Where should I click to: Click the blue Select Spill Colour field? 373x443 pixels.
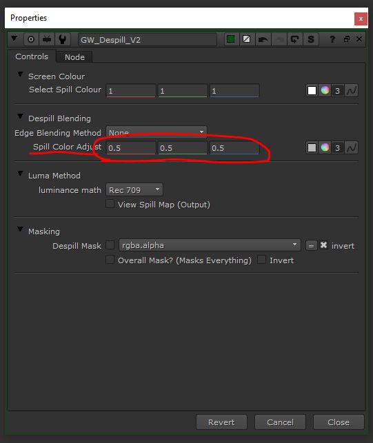coord(234,91)
